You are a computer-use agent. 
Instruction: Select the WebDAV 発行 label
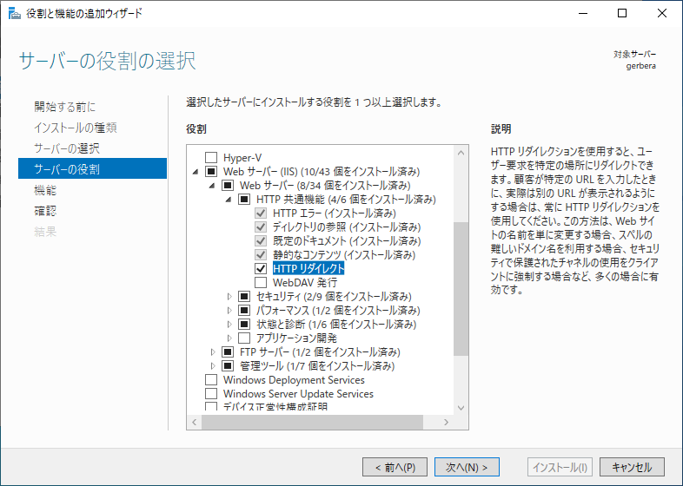[305, 282]
